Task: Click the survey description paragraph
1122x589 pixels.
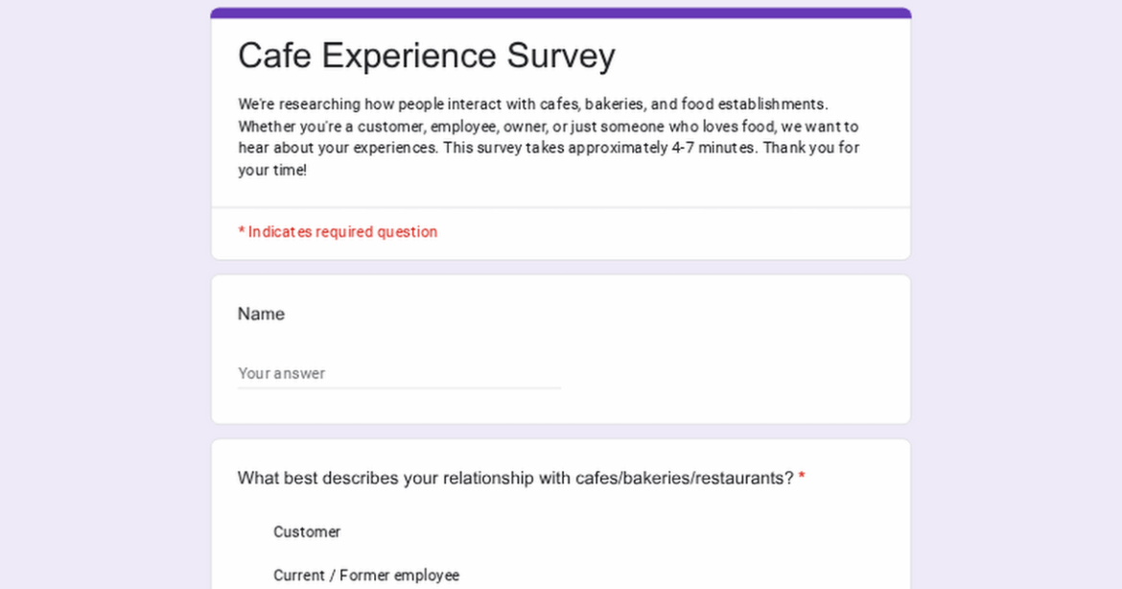Action: 547,136
